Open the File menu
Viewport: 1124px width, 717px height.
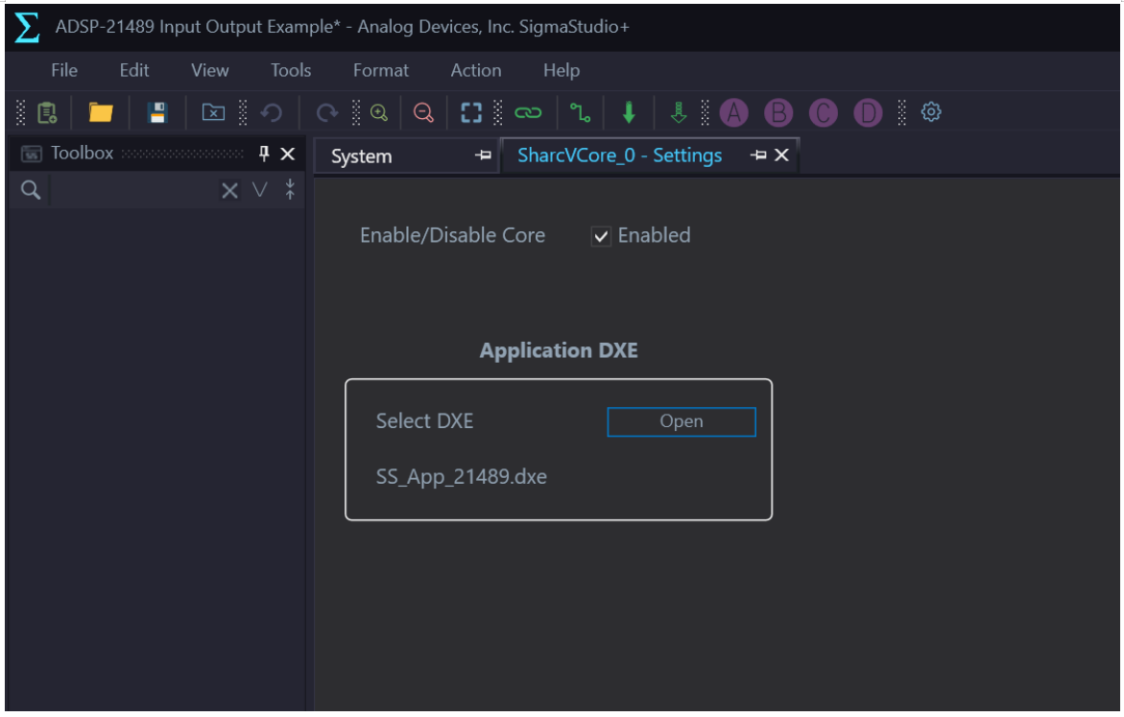(x=64, y=70)
